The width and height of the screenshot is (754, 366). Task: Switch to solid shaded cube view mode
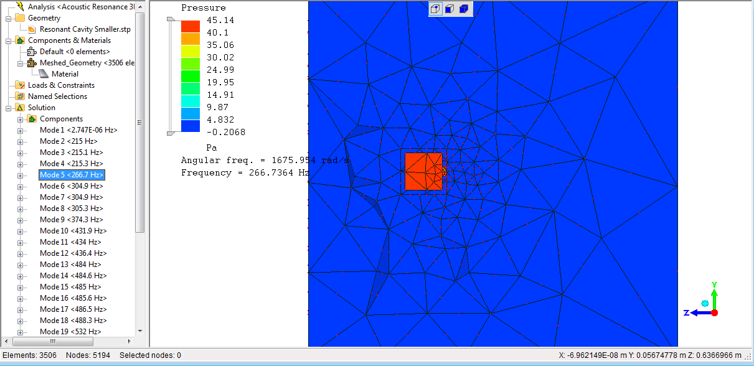point(463,9)
